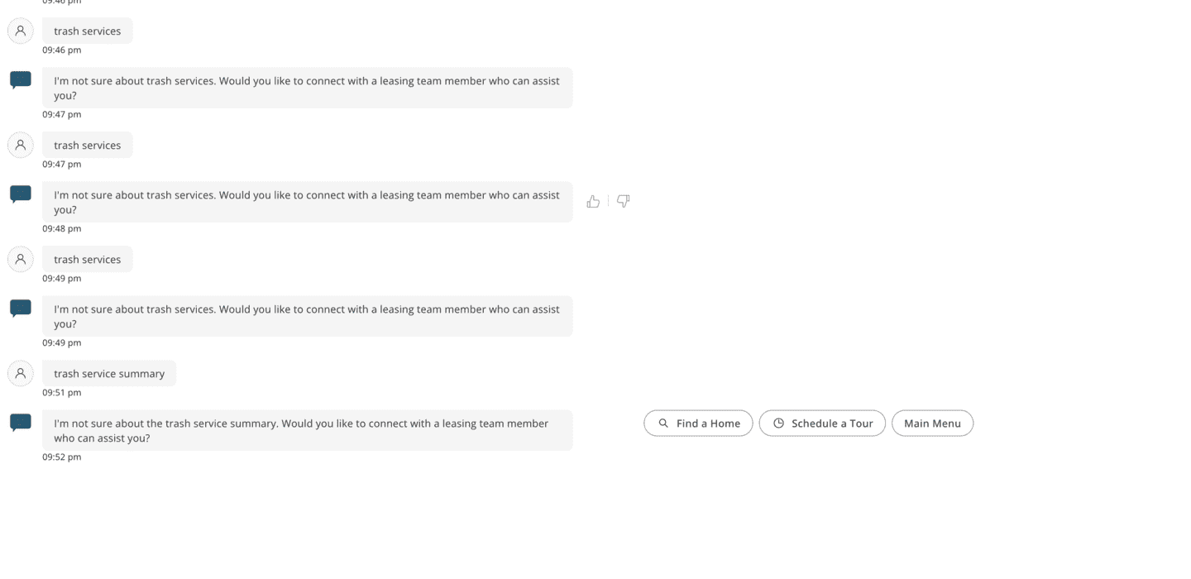Click bot reply about the trash service summary
Viewport: 1191px width, 579px height.
tap(307, 430)
